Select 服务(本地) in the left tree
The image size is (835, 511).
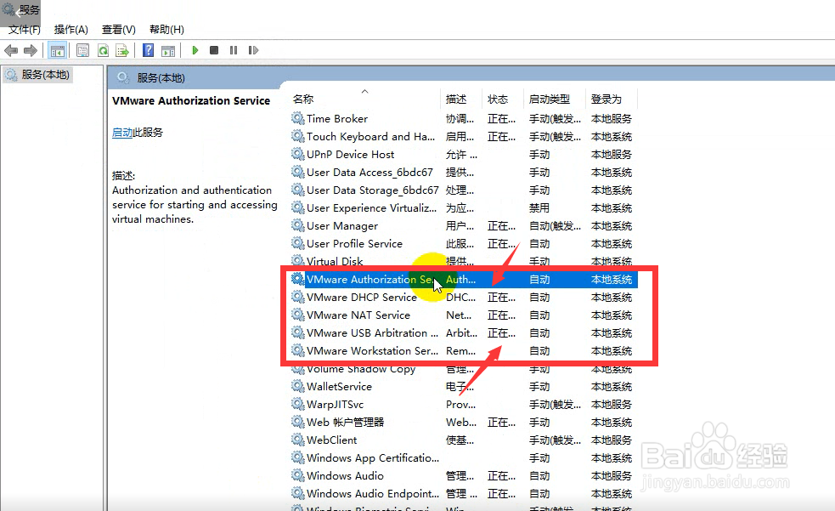(45, 75)
